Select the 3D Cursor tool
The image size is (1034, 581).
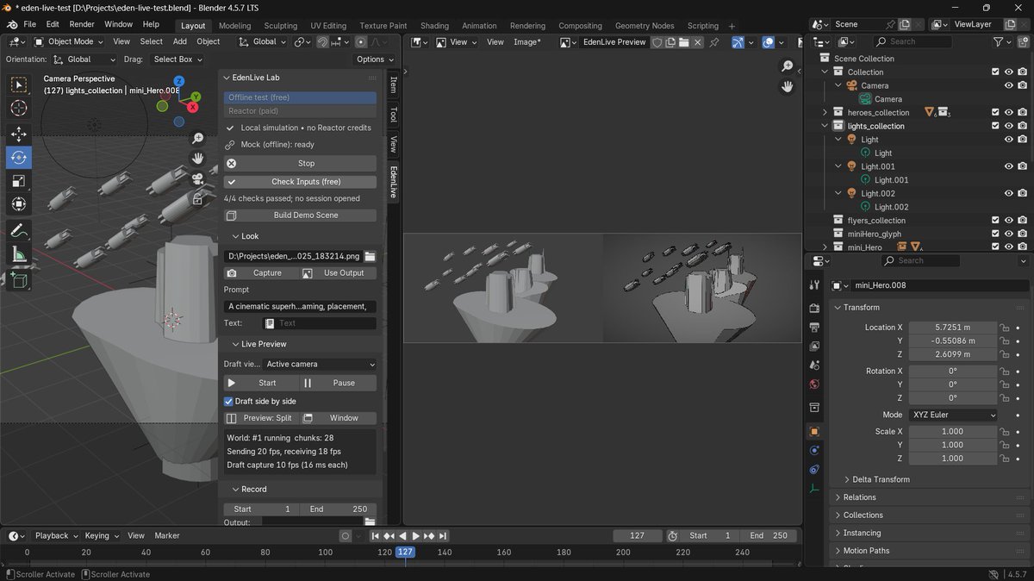[x=18, y=108]
